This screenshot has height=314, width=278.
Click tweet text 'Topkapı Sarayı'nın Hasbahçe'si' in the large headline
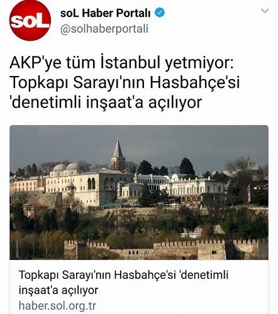[x=125, y=82]
